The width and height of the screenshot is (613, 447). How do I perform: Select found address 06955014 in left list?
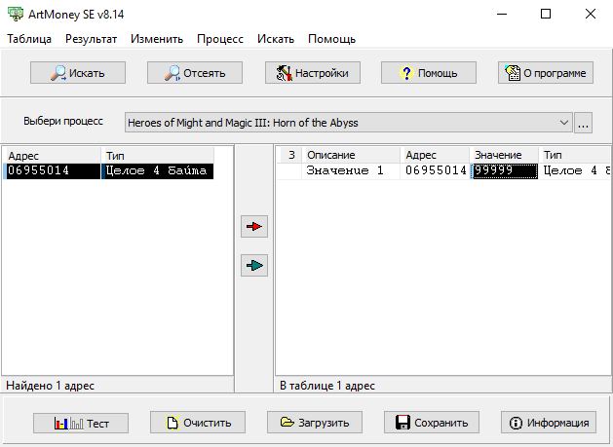[x=53, y=171]
